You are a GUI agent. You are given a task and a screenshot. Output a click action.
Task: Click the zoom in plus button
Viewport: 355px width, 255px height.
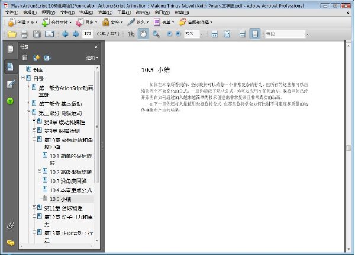coord(179,34)
